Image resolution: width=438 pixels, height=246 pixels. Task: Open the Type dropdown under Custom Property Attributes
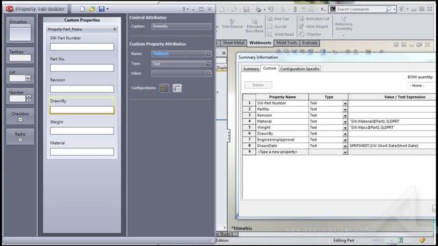(x=208, y=64)
